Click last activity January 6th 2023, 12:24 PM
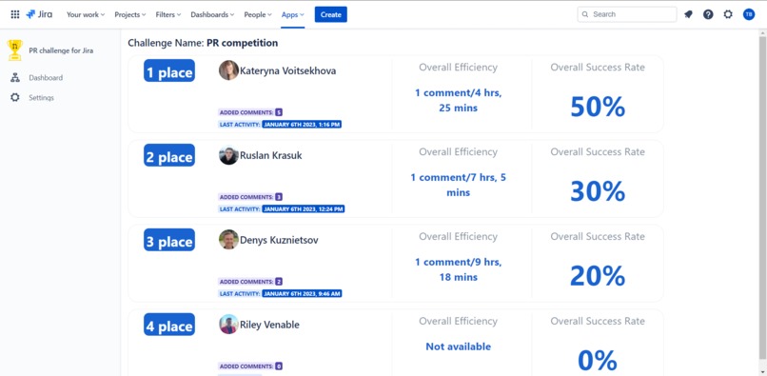 tap(304, 209)
